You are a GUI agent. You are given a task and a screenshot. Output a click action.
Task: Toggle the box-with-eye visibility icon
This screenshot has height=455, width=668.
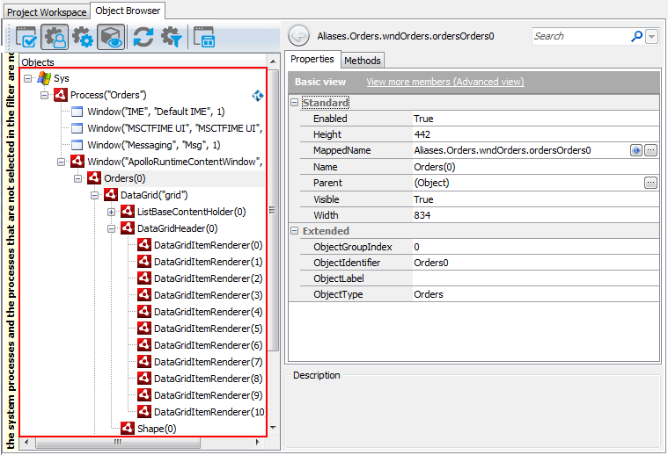coord(110,37)
